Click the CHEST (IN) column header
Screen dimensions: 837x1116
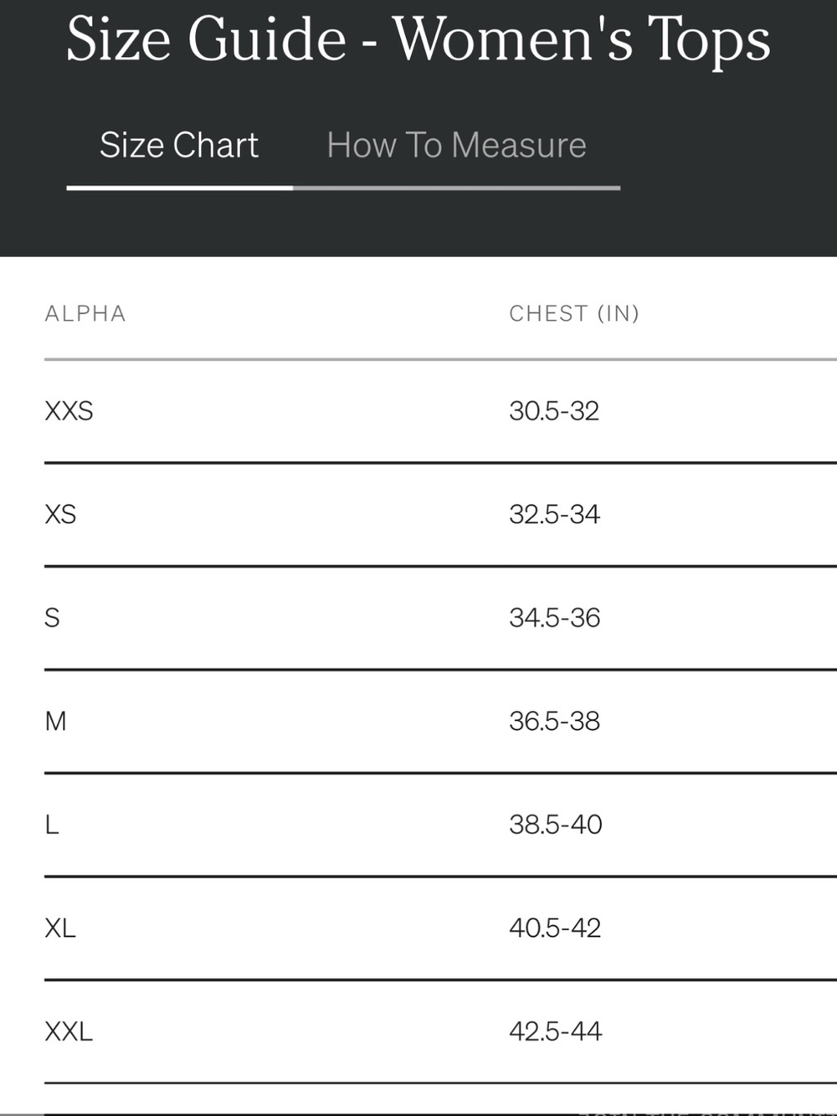click(574, 313)
